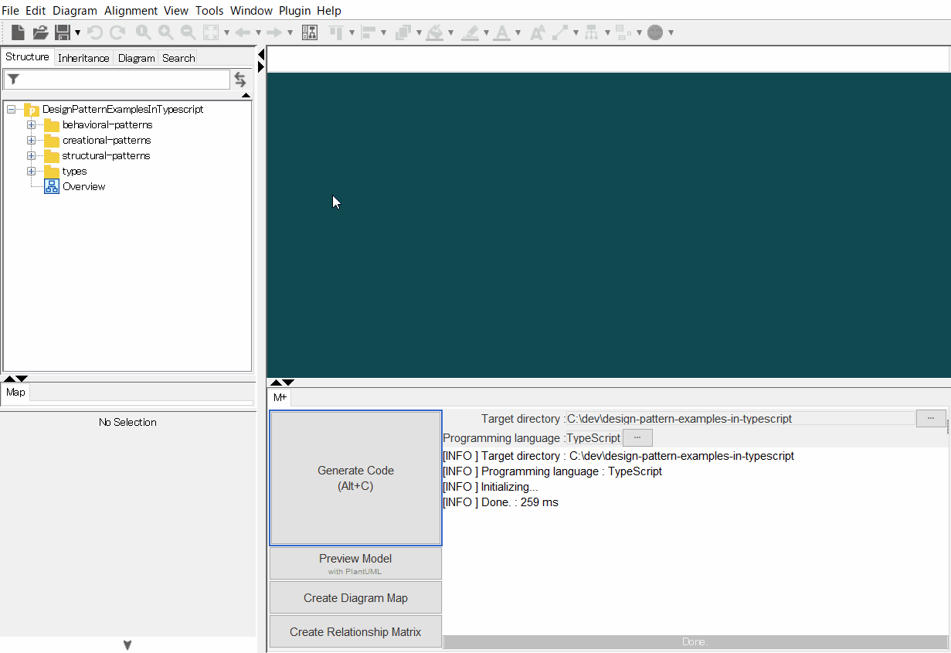Click the up triangle above M+ panel

275,383
